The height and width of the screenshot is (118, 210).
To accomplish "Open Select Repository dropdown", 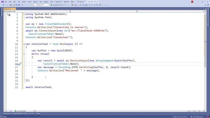I will (197, 117).
